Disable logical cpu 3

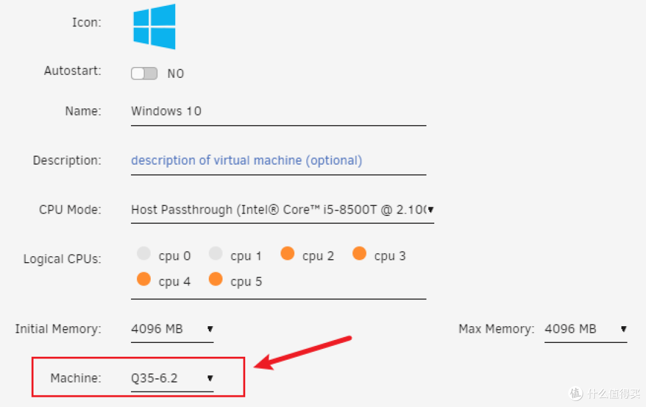359,254
